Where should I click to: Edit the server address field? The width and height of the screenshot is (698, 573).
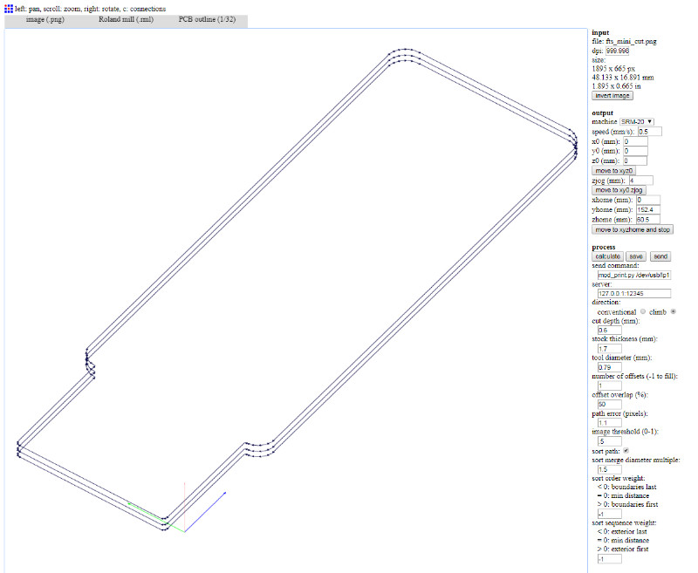tap(634, 294)
